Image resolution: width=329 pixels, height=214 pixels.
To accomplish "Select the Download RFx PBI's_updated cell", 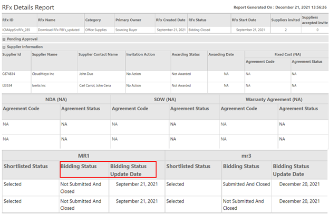I will 59,30.
